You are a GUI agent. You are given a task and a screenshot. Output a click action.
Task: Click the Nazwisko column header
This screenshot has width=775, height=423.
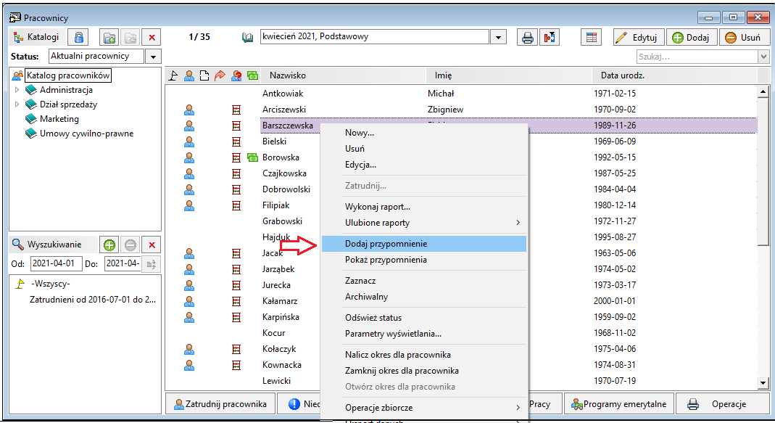tap(343, 75)
